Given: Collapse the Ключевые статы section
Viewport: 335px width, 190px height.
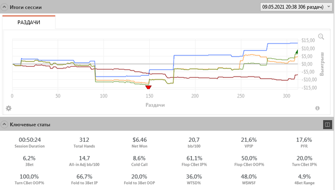Looking at the screenshot, I should pos(4,125).
